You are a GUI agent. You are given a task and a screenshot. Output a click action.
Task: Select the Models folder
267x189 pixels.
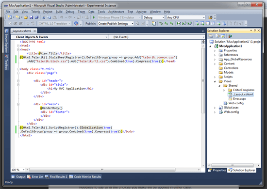pos(229,73)
